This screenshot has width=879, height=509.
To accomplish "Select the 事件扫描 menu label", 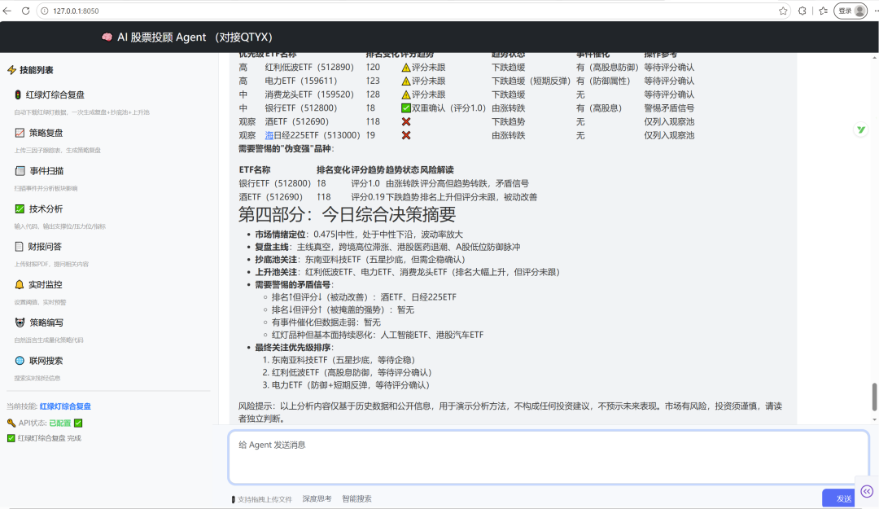I will pyautogui.click(x=46, y=170).
